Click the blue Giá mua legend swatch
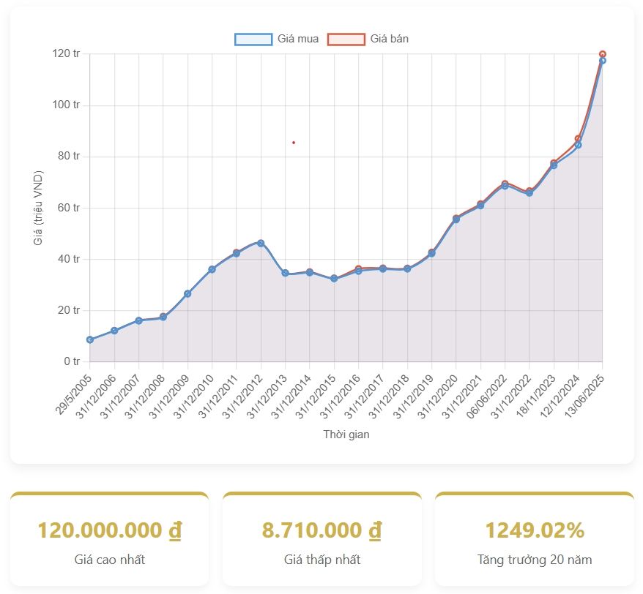 click(253, 39)
